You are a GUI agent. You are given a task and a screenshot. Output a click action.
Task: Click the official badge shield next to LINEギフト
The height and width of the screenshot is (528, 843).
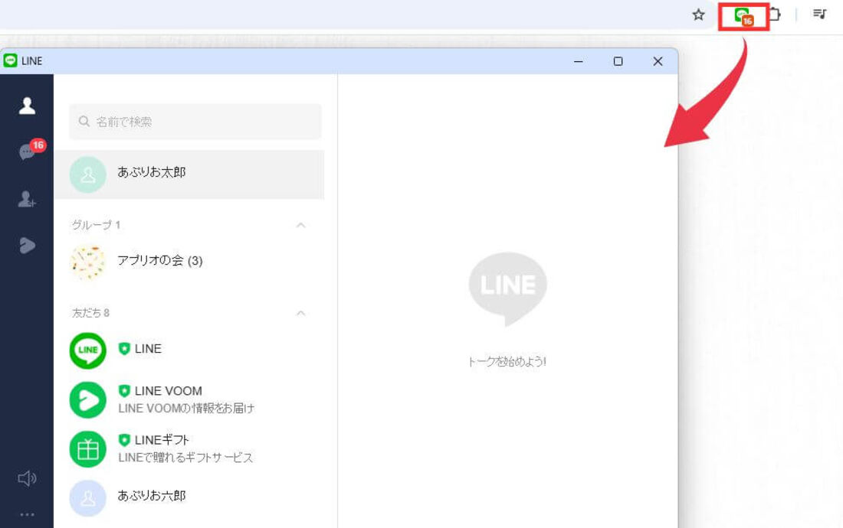click(124, 440)
